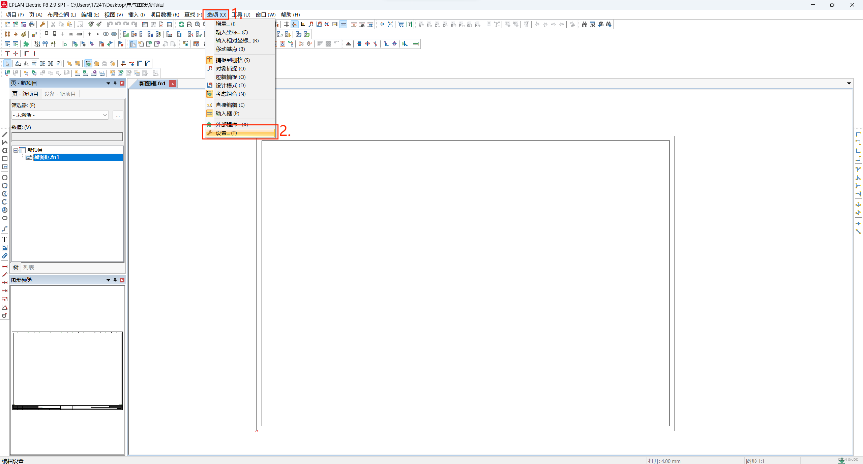Collapse the 新项目 tree node
863x464 pixels.
(x=16, y=150)
